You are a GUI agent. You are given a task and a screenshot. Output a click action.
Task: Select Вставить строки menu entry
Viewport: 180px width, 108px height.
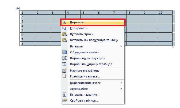93,34
